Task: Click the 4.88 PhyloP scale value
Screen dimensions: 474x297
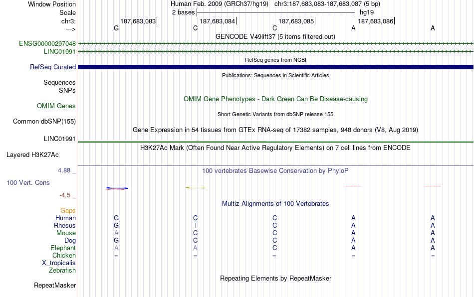Action: (x=64, y=170)
